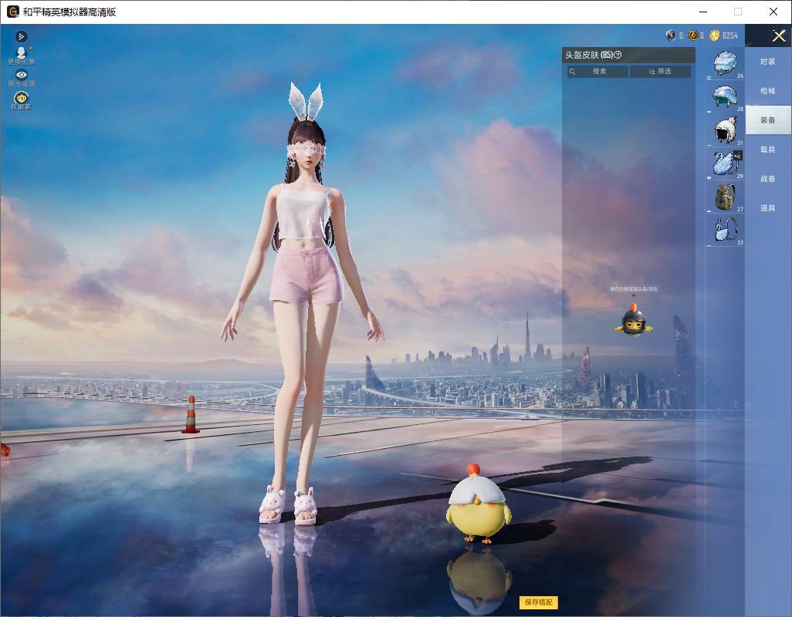The width and height of the screenshot is (792, 617).
Task: Select the swan backpack numbered 29
Action: (726, 164)
